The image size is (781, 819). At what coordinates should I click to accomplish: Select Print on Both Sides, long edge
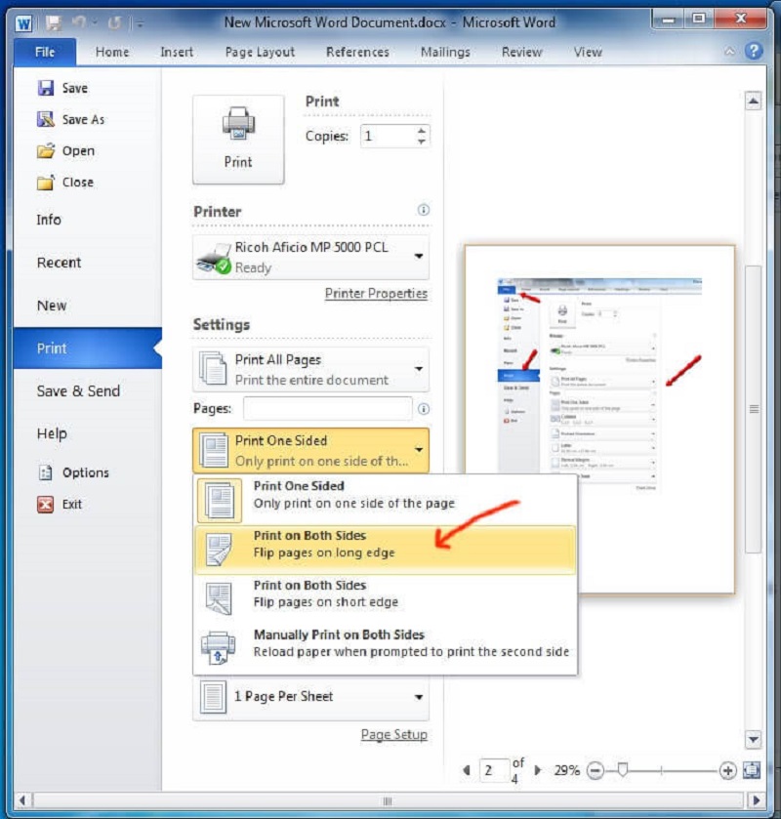pyautogui.click(x=385, y=546)
